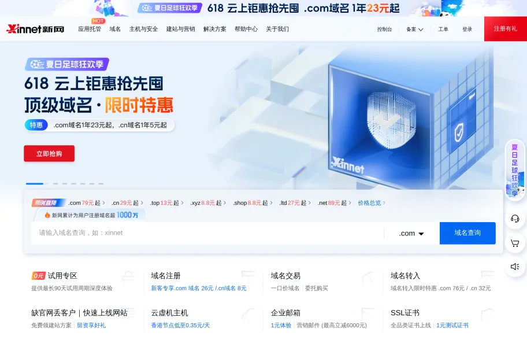This screenshot has width=527, height=347.
Task: Open .com 79元起 price link
Action: (x=87, y=203)
